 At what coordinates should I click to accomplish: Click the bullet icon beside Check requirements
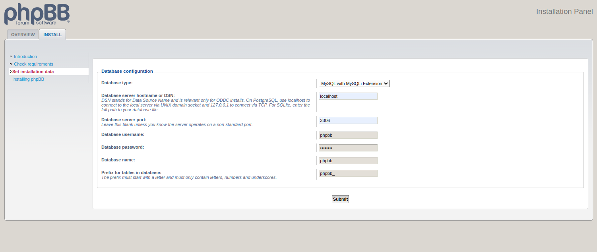point(11,64)
